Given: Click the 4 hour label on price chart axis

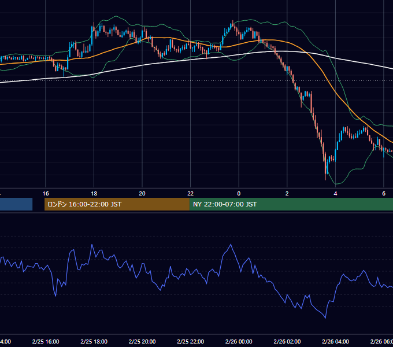Looking at the screenshot, I should pos(335,194).
